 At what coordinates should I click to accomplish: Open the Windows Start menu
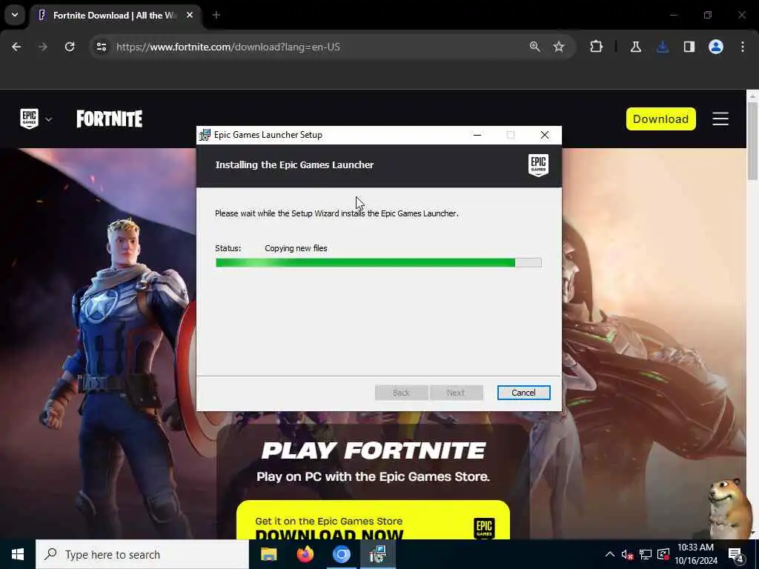pos(18,554)
